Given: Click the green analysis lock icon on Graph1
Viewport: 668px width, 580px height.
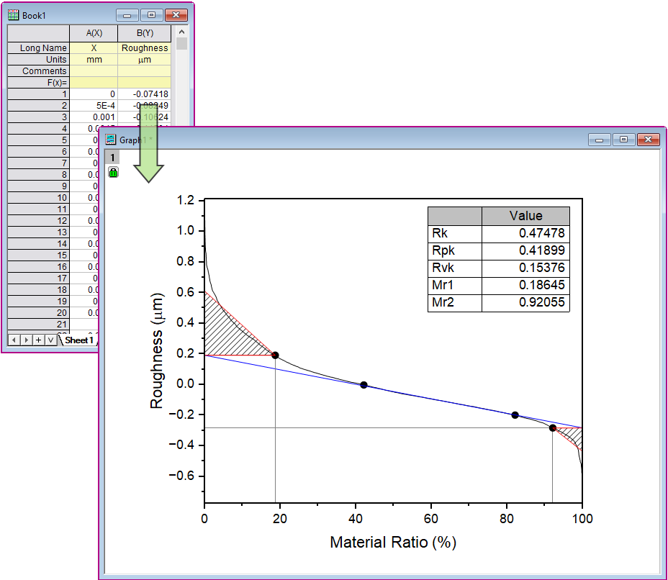Looking at the screenshot, I should (x=113, y=172).
